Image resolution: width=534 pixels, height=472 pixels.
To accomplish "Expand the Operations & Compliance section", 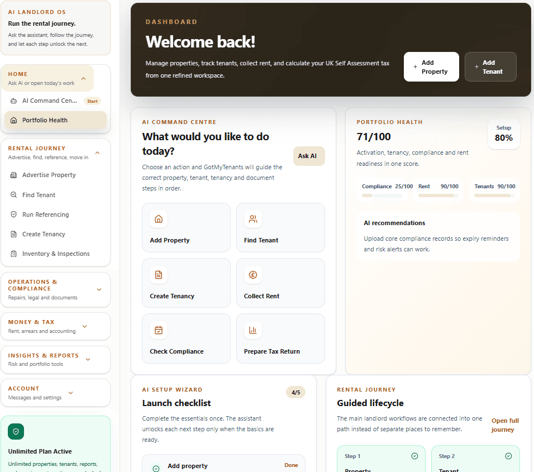I will [x=99, y=290].
